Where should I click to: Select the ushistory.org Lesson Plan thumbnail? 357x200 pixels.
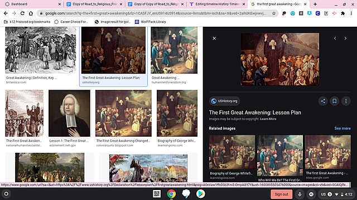point(113,50)
